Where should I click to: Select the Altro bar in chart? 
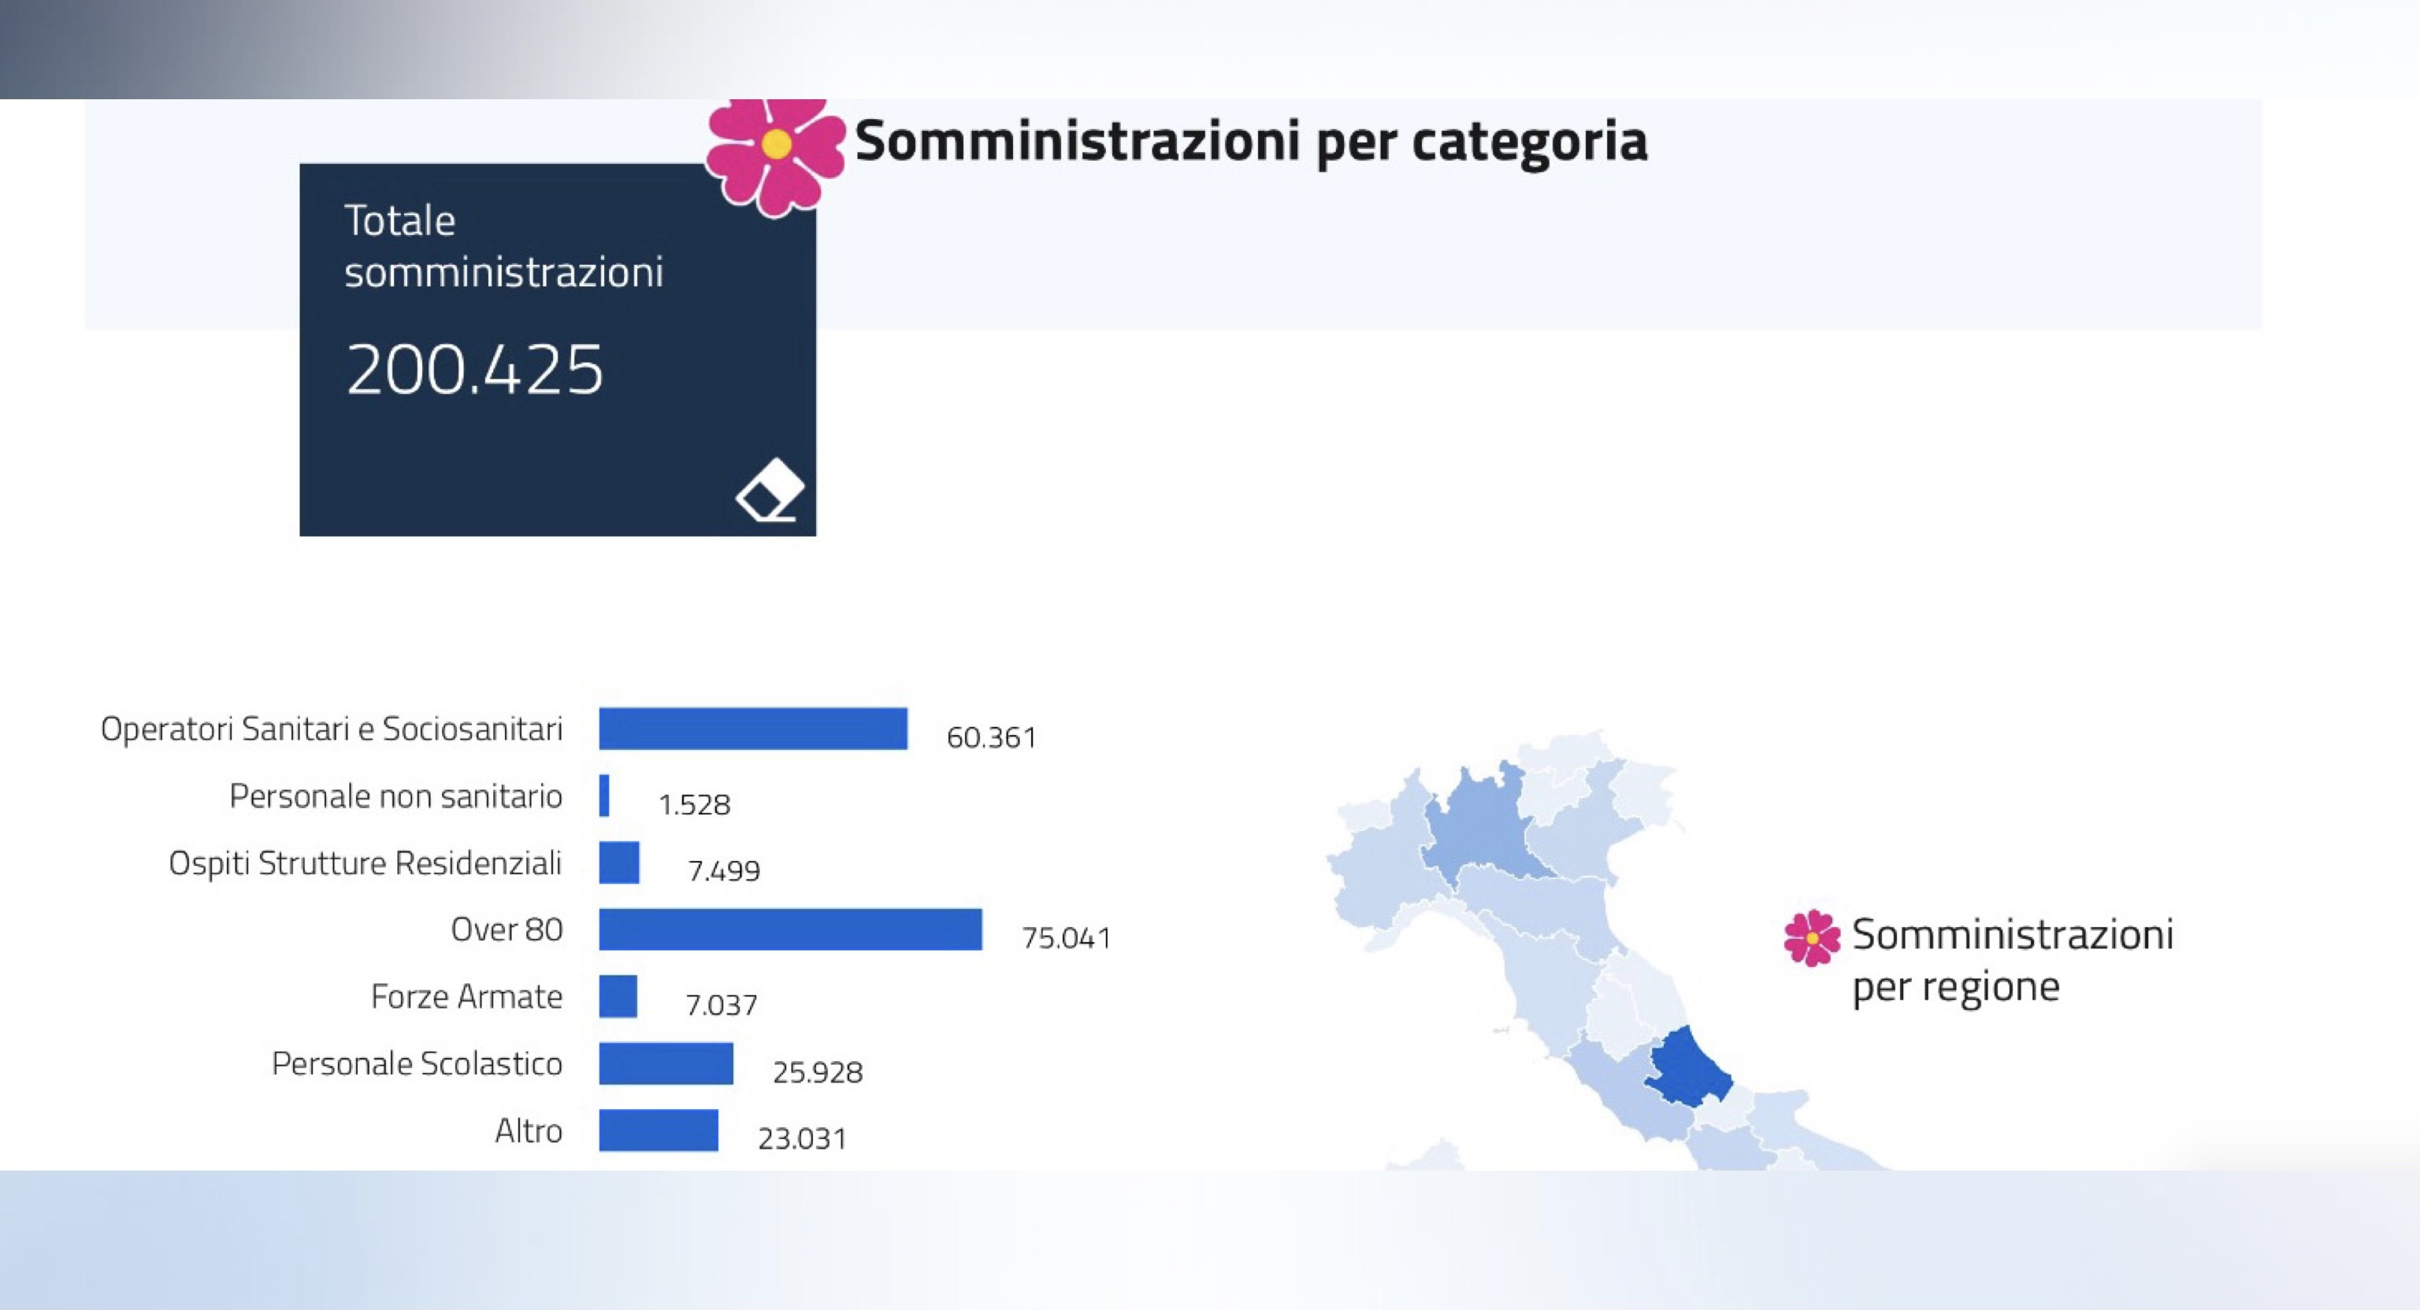[659, 1130]
